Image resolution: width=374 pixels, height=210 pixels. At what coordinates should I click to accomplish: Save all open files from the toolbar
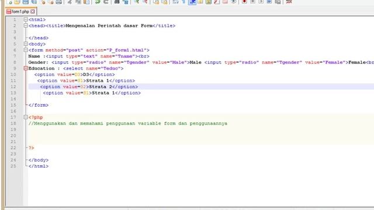click(x=34, y=2)
